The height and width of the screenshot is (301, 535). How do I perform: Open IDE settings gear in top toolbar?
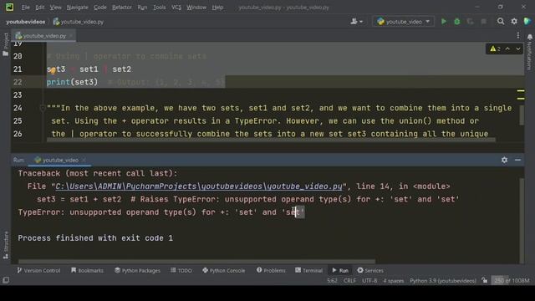click(x=514, y=22)
